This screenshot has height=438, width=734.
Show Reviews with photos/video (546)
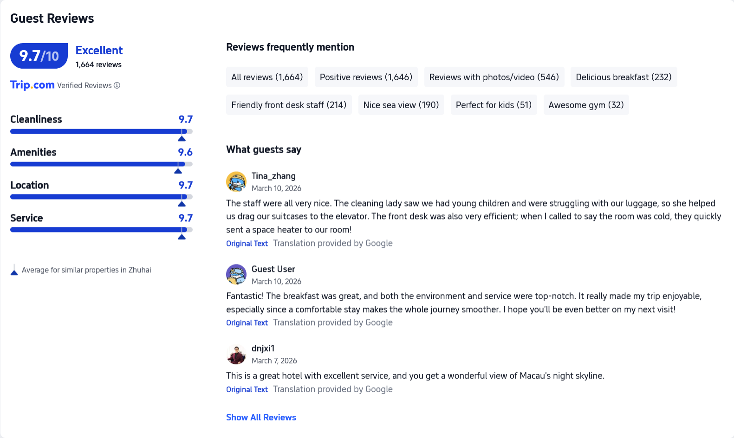pos(494,77)
